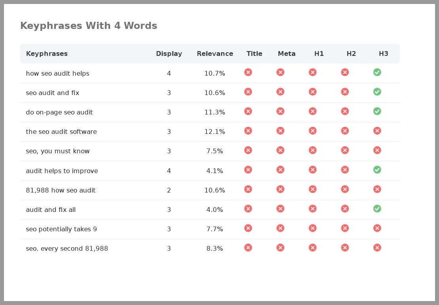Click the 7.5% relevance value
Viewport: 439px width, 305px height.
click(215, 151)
